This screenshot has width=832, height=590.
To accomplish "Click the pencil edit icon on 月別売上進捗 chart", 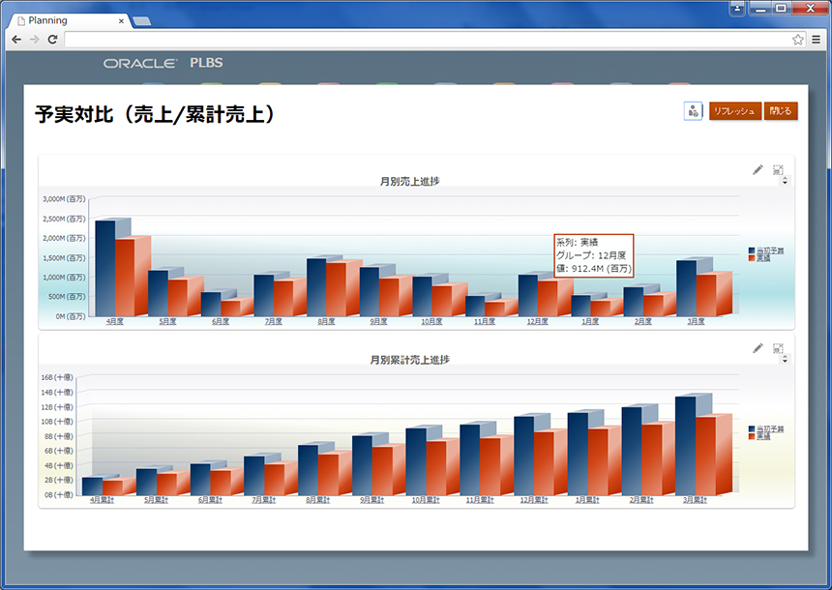I will click(758, 170).
